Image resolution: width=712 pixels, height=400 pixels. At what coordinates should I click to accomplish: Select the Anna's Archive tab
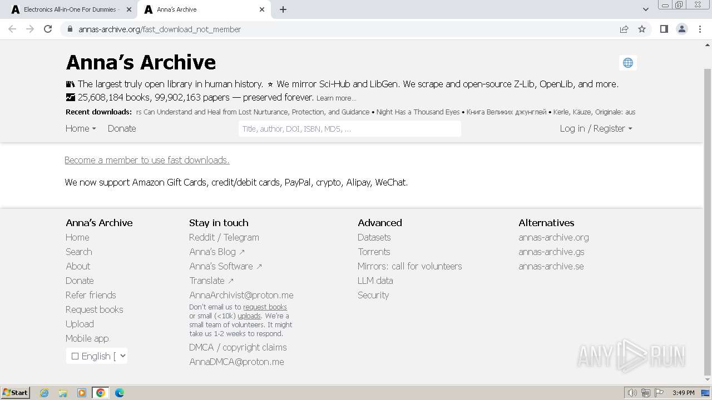[204, 9]
